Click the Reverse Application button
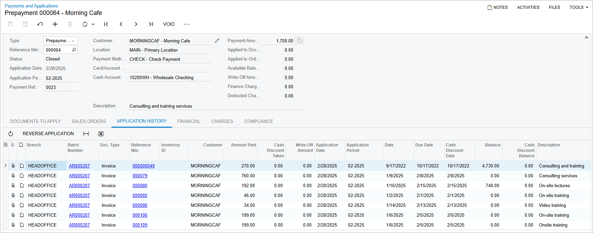Screen dimensions: 593x233 [48, 134]
